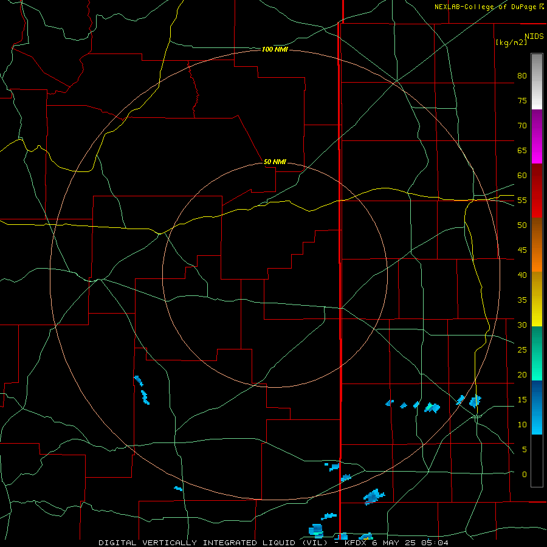This screenshot has height=547, width=547.
Task: Click the scale value "75"
Action: click(522, 101)
